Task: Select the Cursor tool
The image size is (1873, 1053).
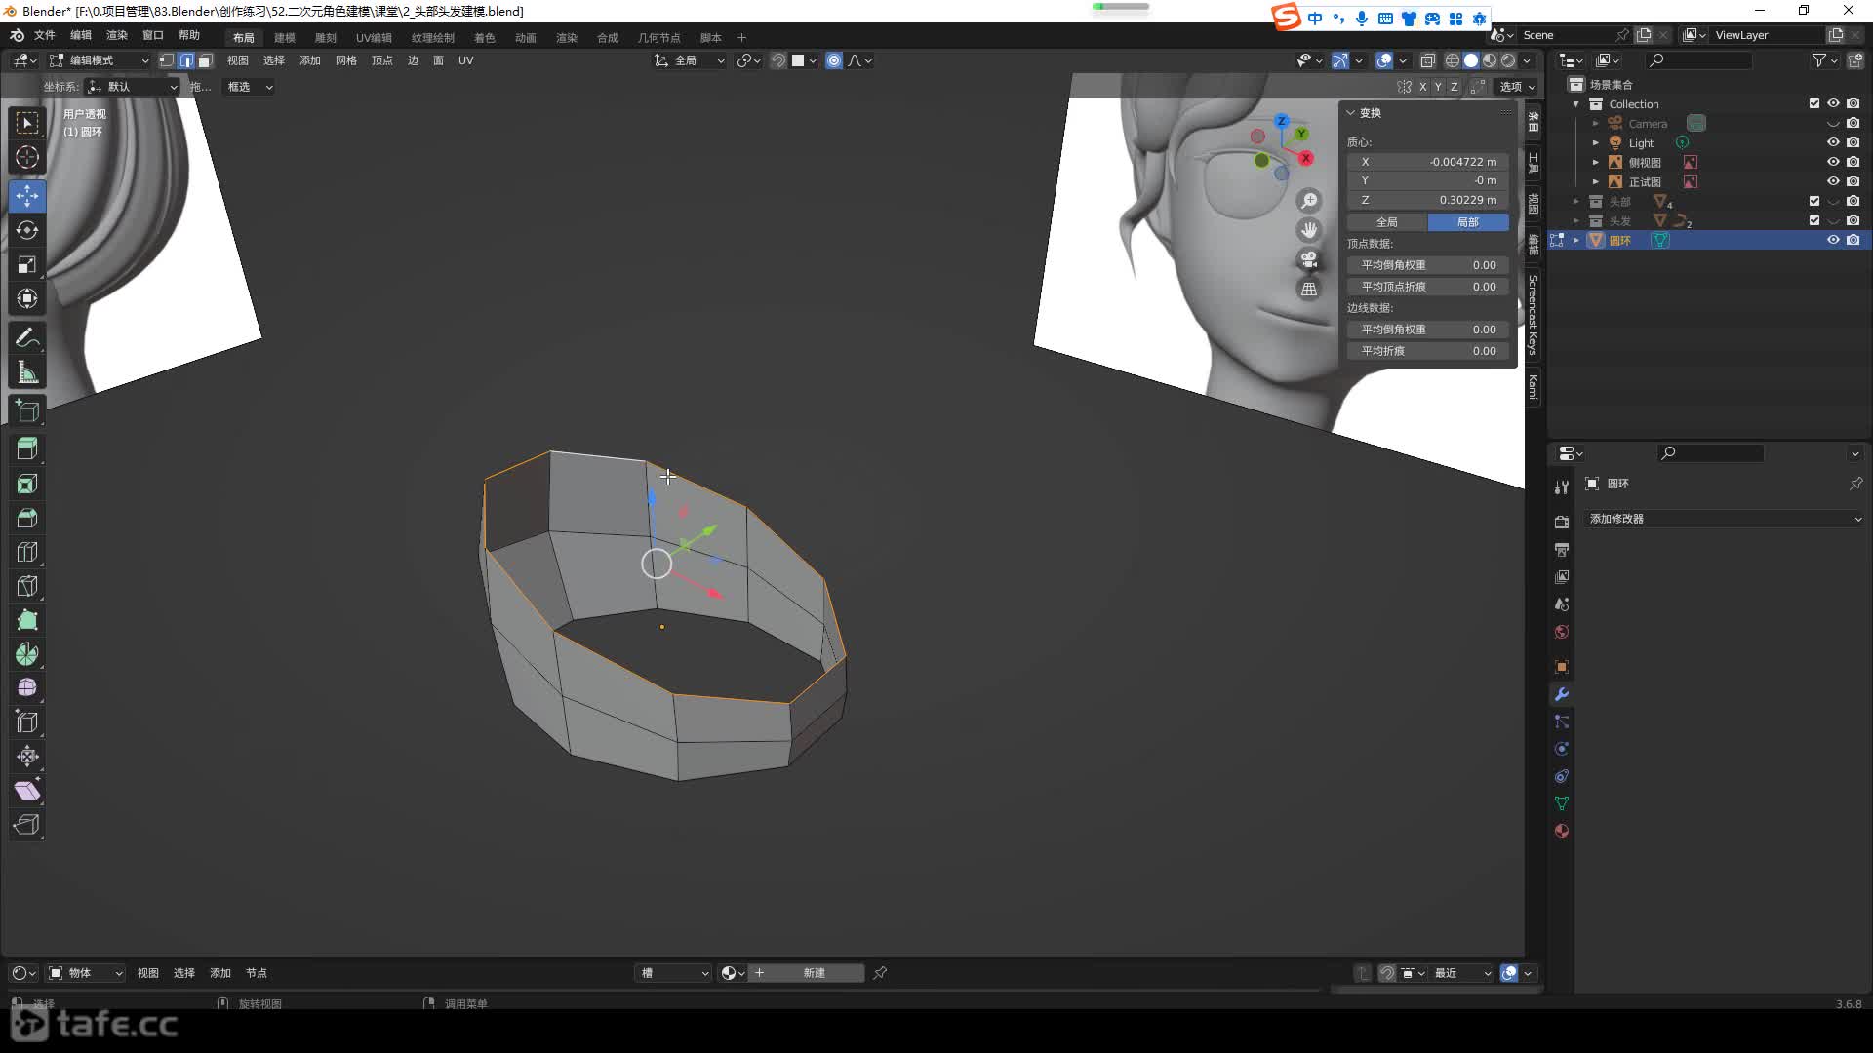Action: pos(27,157)
